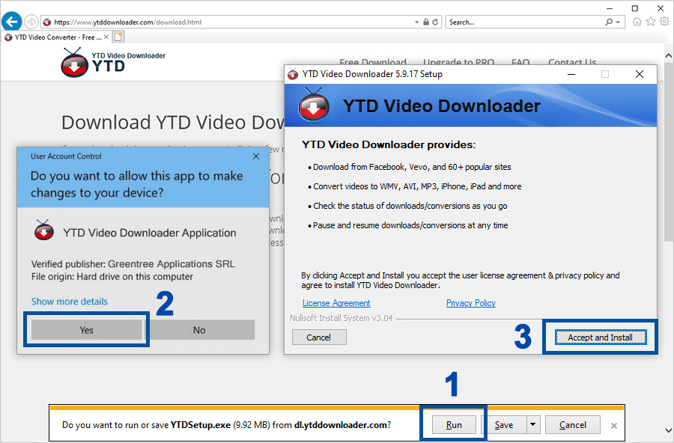Click the refresh icon in address bar
674x443 pixels.
point(435,22)
